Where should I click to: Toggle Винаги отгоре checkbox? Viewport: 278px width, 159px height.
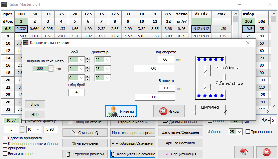coord(5,154)
